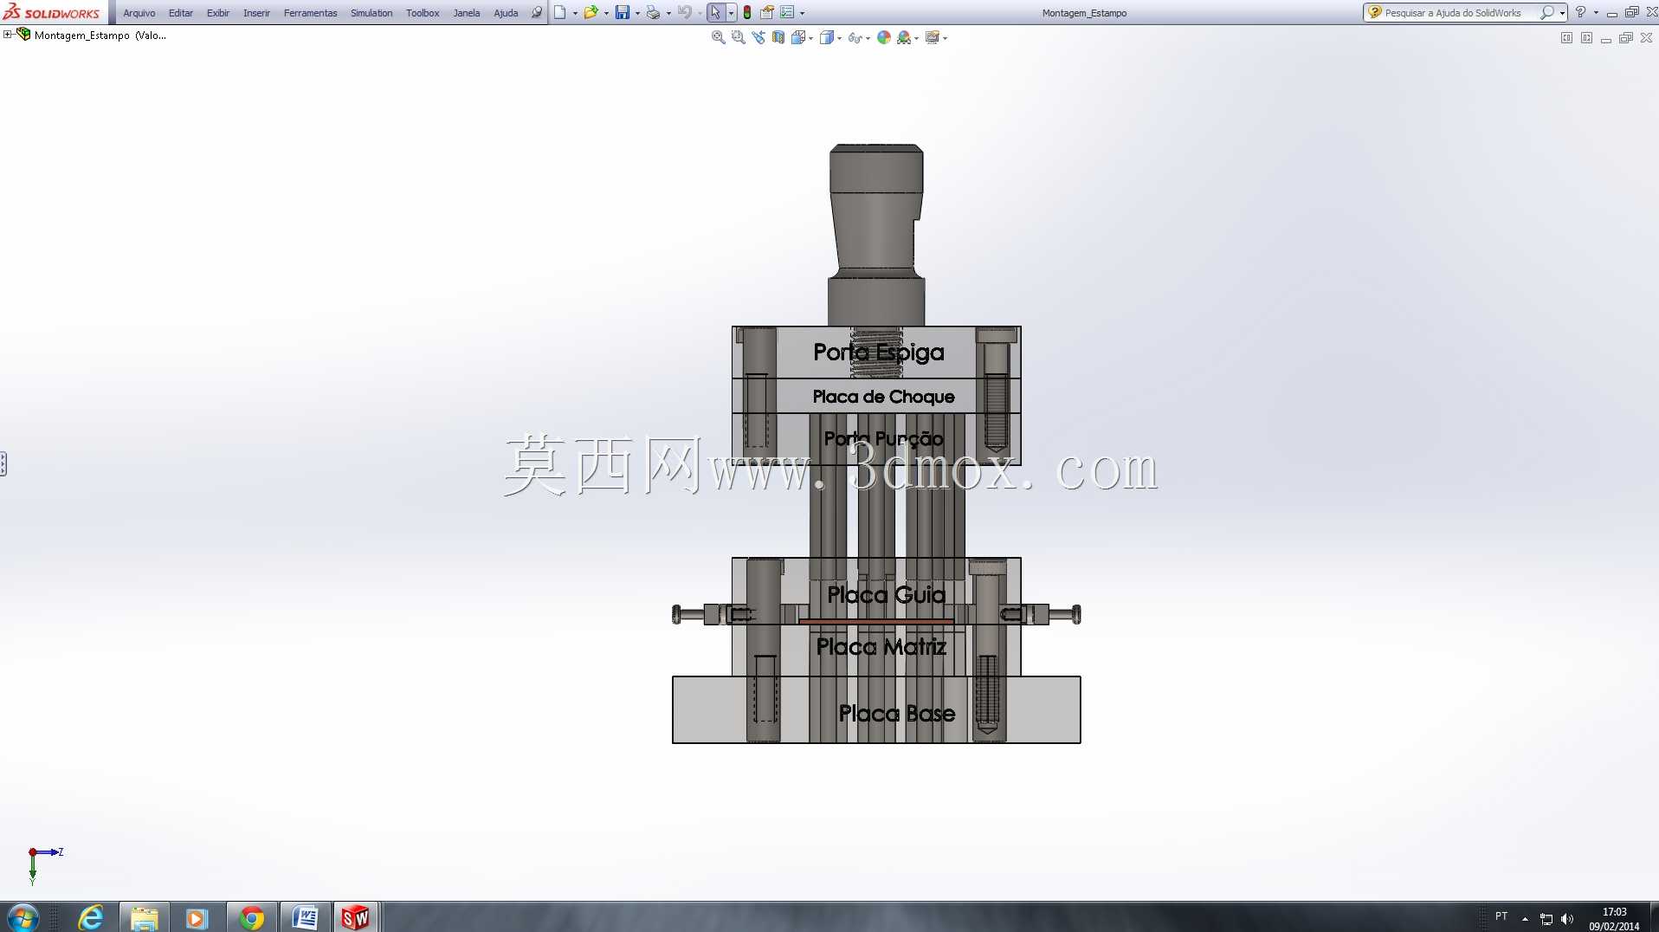The image size is (1659, 932).
Task: Activate the Select cursor tool
Action: 715,12
